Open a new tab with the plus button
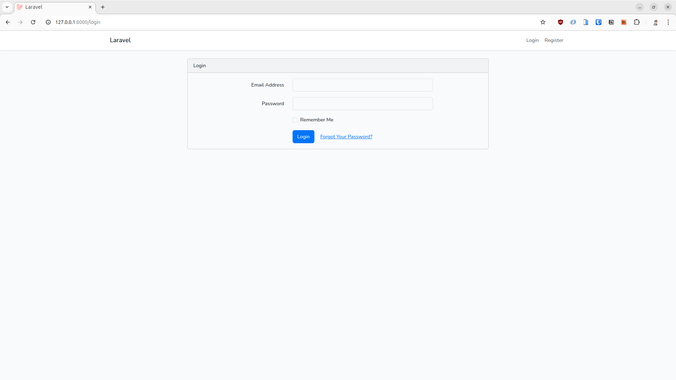Image resolution: width=676 pixels, height=380 pixels. (x=102, y=7)
